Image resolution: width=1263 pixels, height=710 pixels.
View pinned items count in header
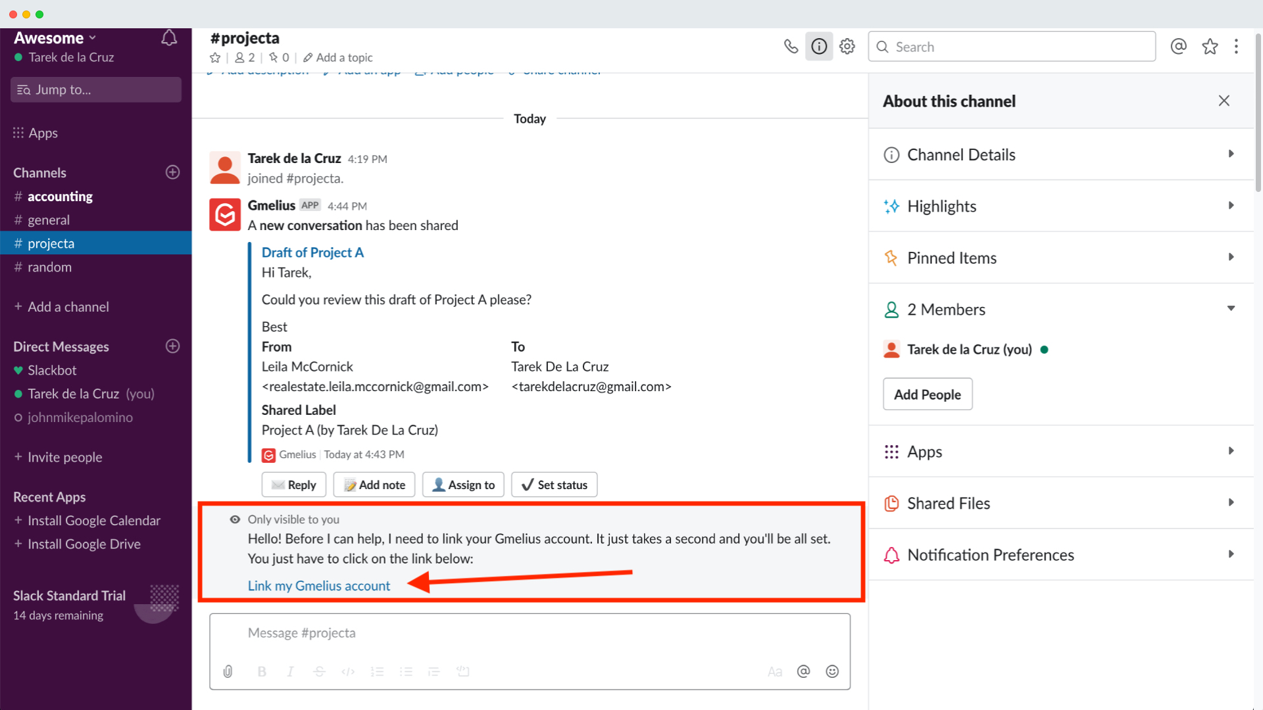279,58
